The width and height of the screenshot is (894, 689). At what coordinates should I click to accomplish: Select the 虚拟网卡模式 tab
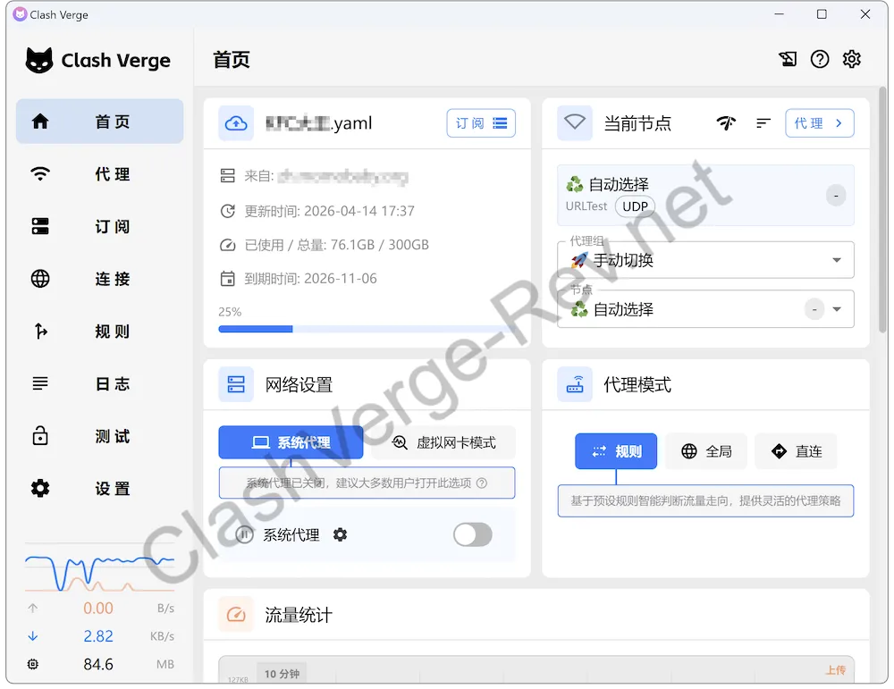pyautogui.click(x=443, y=442)
